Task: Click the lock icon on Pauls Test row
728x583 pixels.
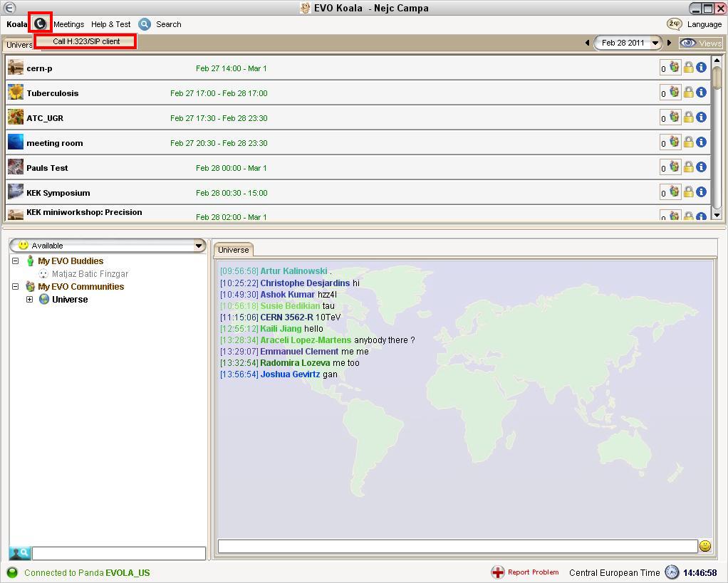Action: 689,167
